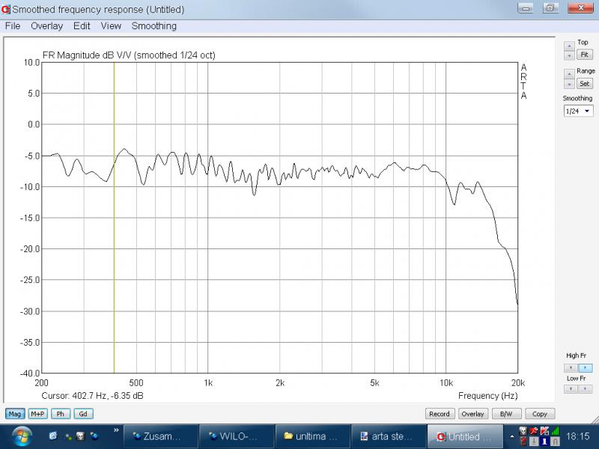This screenshot has height=449, width=599.
Task: Click the skull icon in system tray
Action: 523,431
